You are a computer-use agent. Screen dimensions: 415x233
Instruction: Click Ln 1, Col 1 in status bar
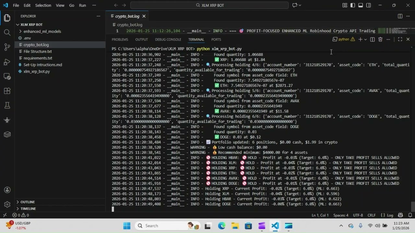point(320,215)
